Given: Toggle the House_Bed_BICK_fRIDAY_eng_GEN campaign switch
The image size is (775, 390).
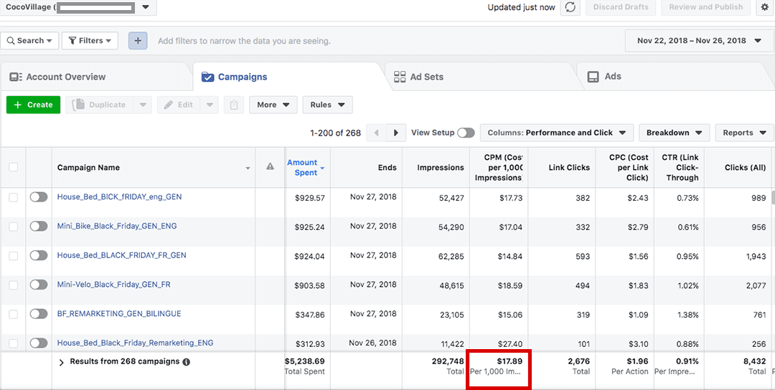Looking at the screenshot, I should 39,197.
